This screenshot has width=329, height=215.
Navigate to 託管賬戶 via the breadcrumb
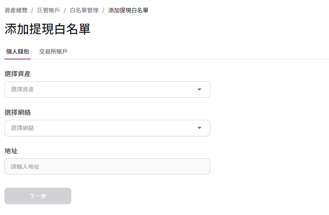click(x=49, y=10)
